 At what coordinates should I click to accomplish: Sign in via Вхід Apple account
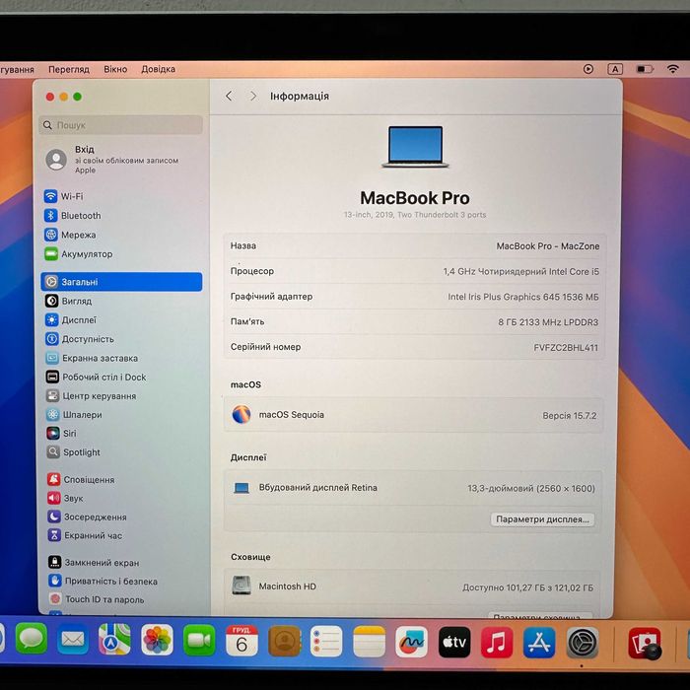112,160
